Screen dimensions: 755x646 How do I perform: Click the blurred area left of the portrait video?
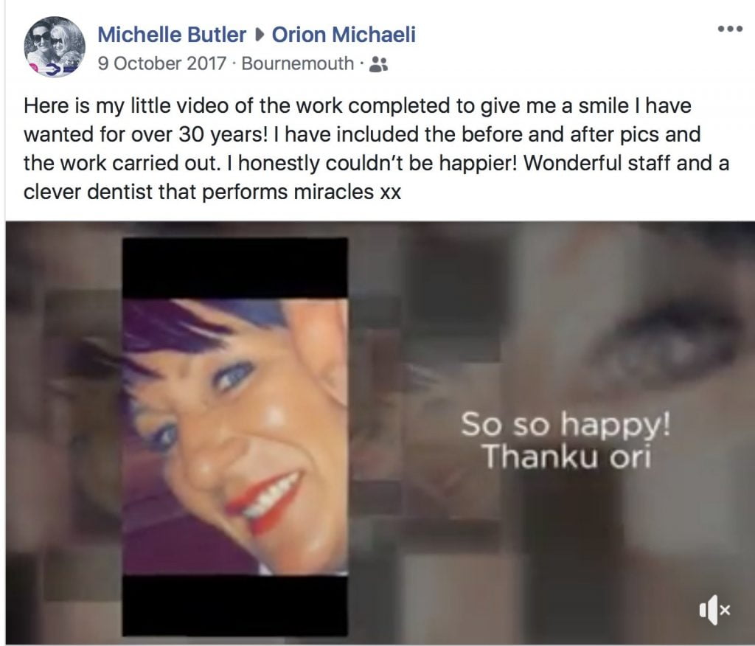[63, 434]
